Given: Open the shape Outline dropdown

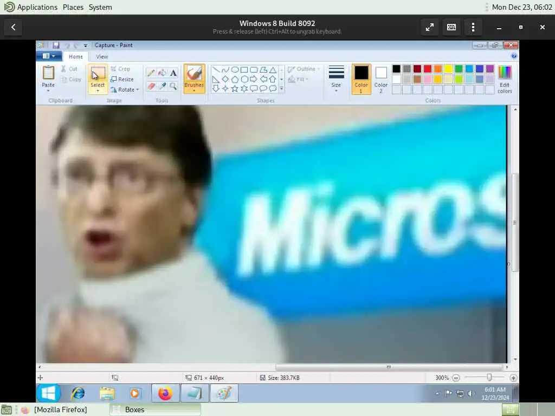Looking at the screenshot, I should point(304,69).
